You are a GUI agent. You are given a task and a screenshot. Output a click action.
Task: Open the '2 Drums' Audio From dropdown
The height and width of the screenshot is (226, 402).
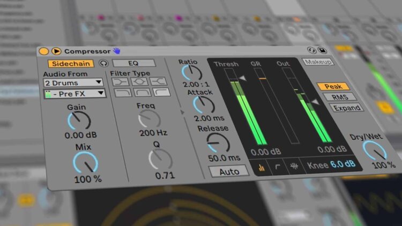coord(73,82)
